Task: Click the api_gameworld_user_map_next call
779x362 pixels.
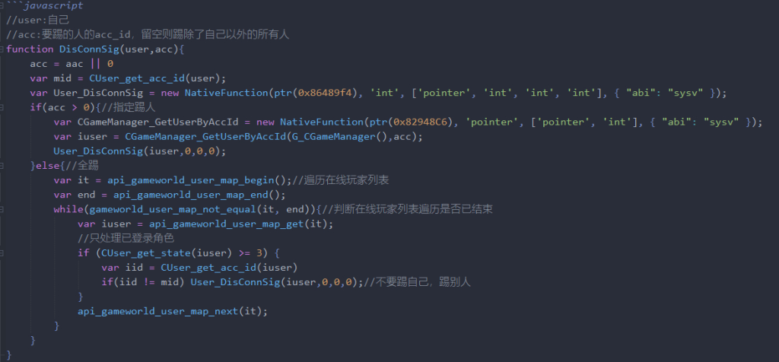Action: click(158, 311)
